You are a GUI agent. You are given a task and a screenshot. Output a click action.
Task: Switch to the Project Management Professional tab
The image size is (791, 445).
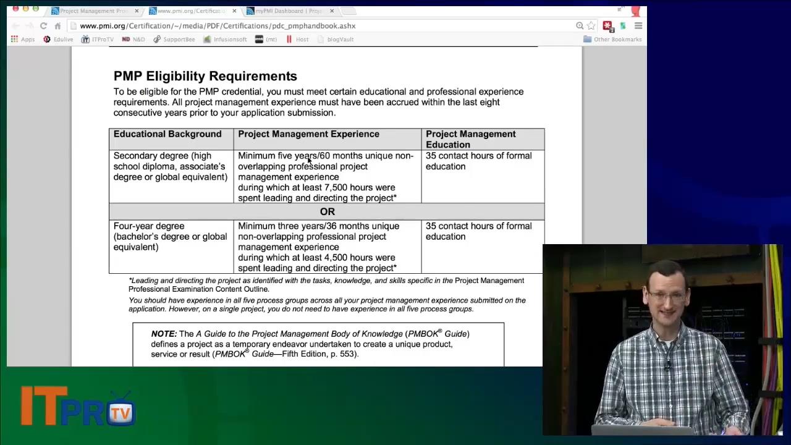[x=93, y=11]
